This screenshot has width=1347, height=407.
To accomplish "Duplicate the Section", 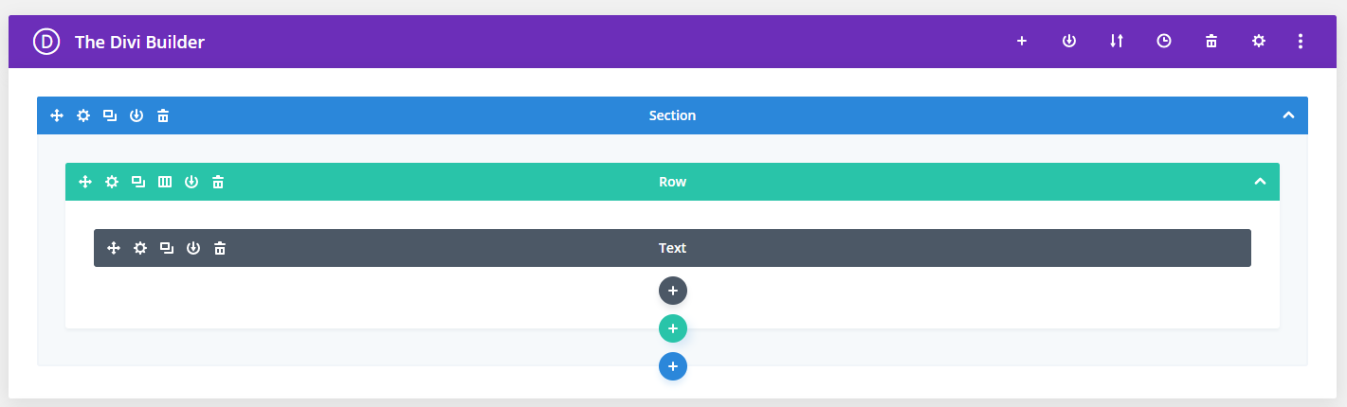I will (110, 115).
